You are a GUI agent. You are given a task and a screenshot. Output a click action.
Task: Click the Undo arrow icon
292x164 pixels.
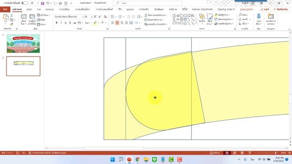(48, 3)
